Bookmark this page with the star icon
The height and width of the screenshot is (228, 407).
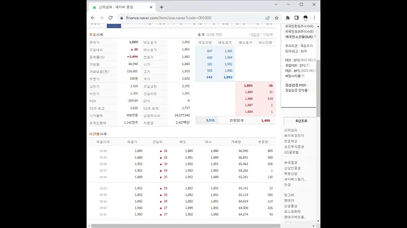(x=276, y=18)
